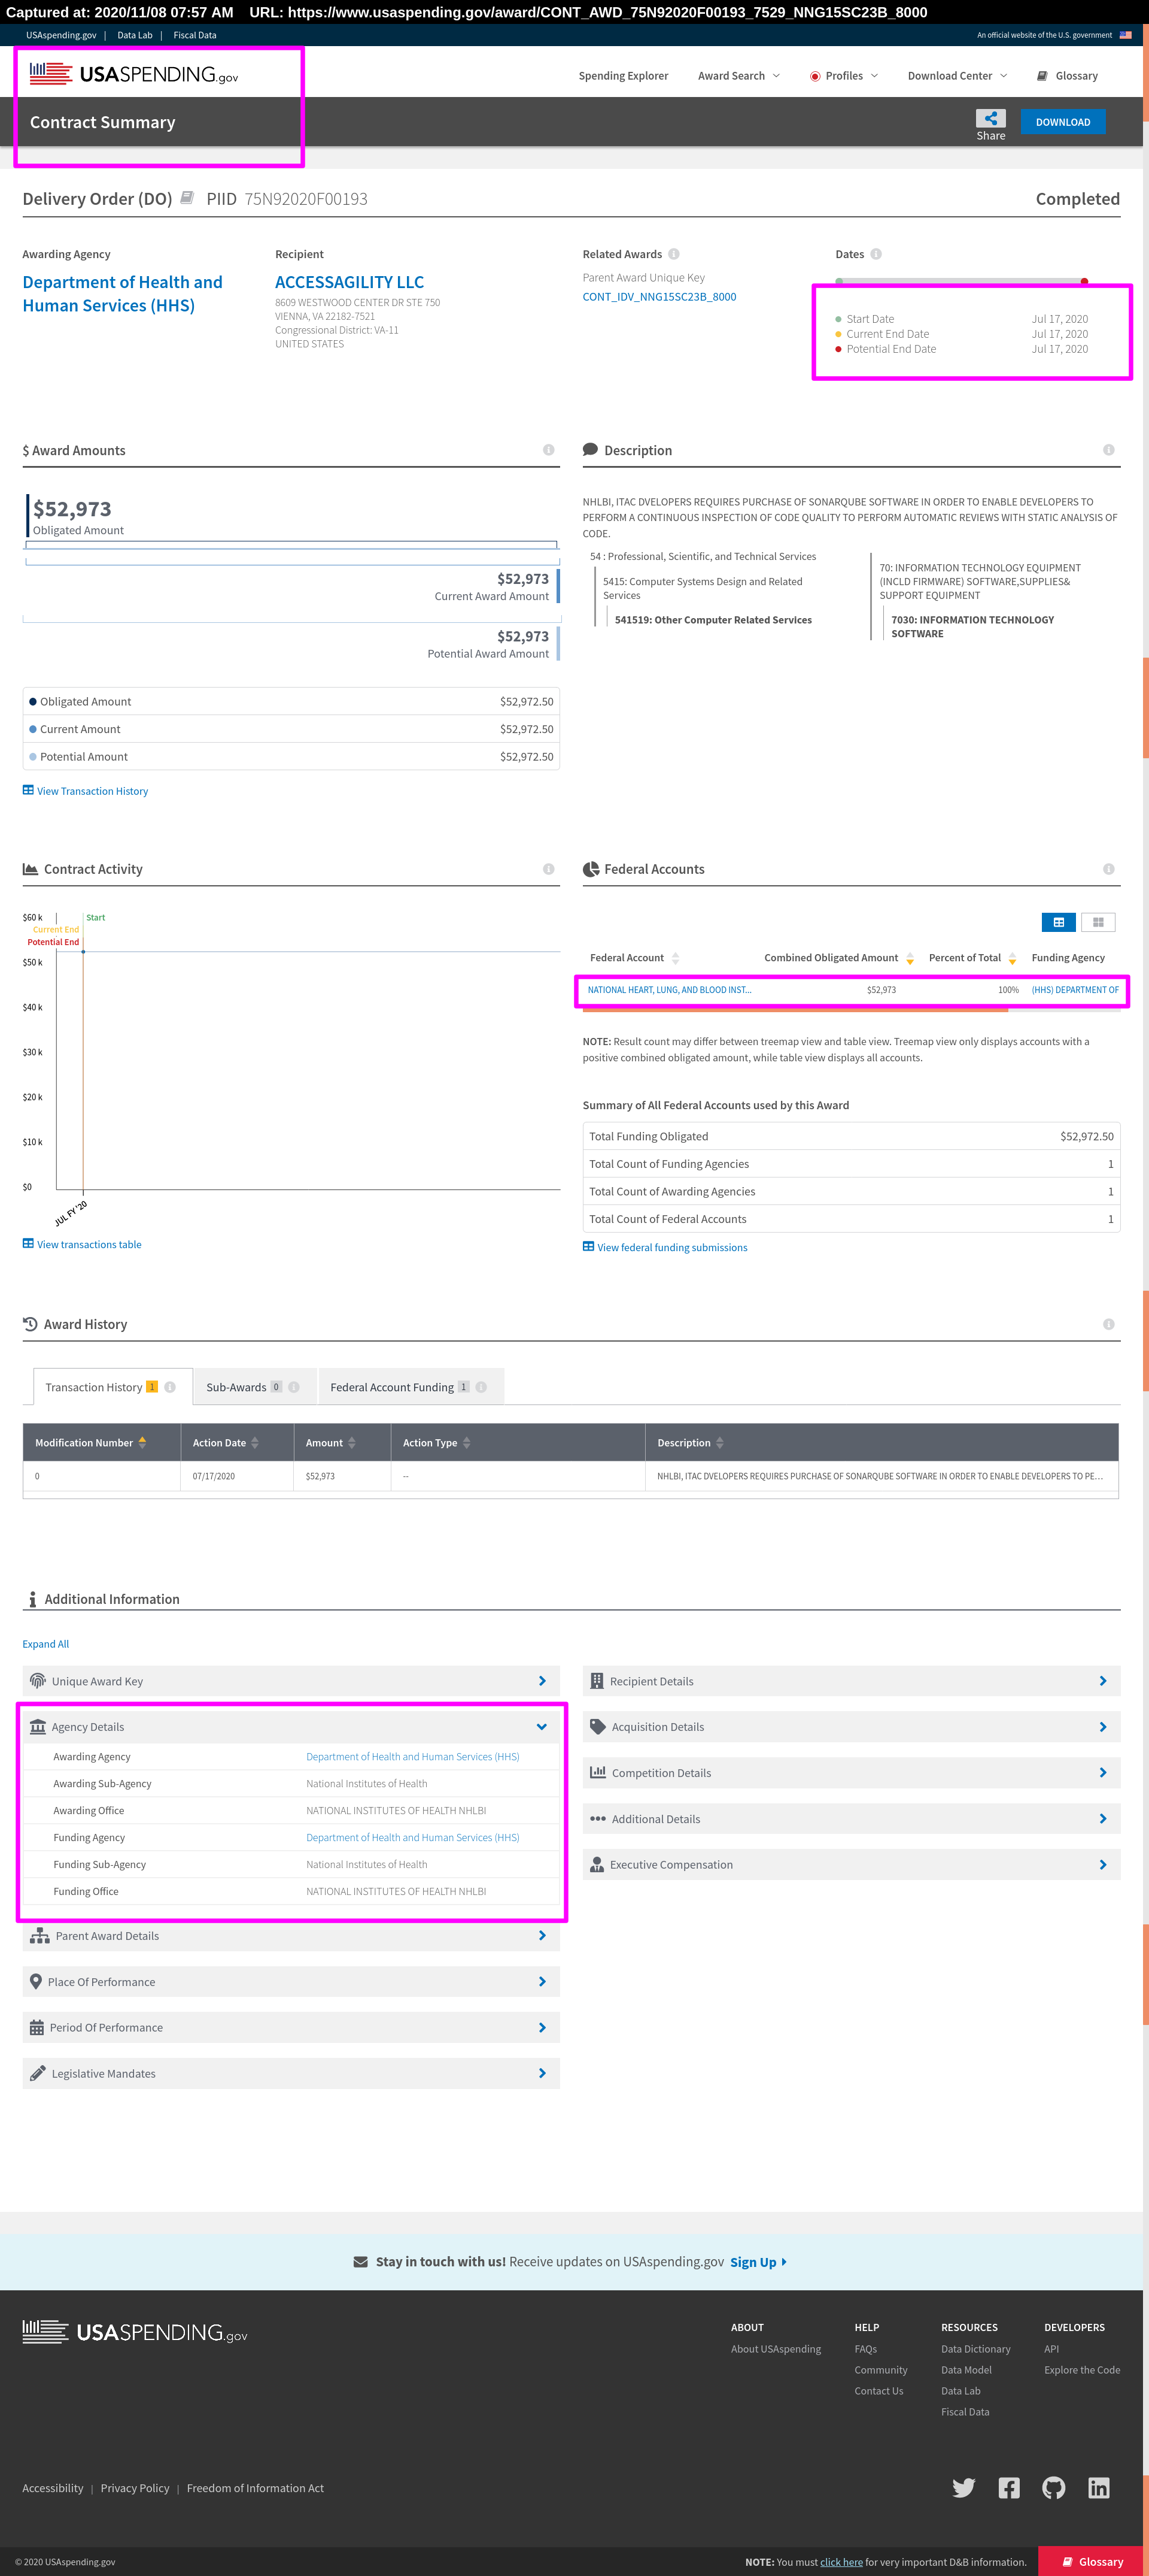Open the LinkedIn icon in footer
Viewport: 1149px width, 2576px height.
click(x=1098, y=2487)
